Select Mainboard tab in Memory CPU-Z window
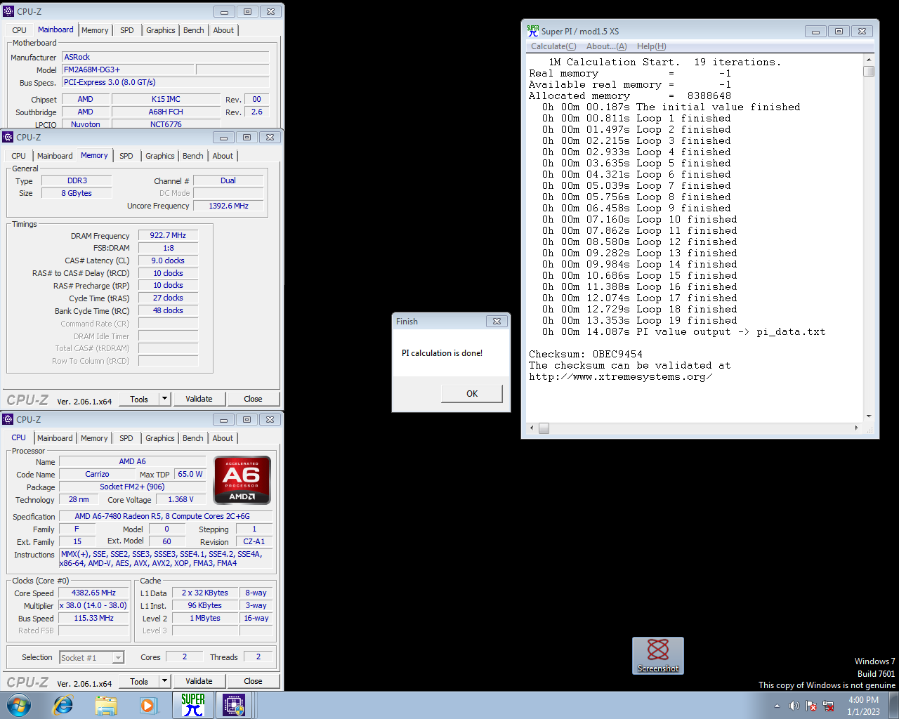 (55, 156)
